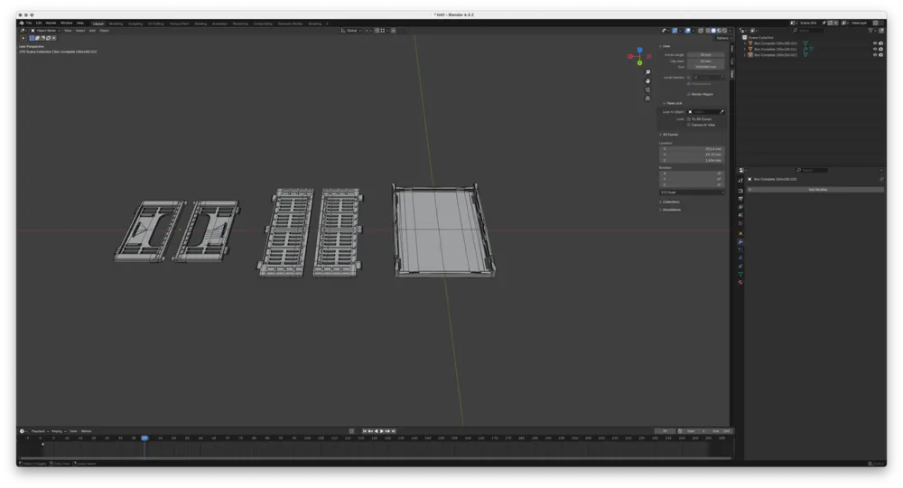Expand the Annotations panel section
Image resolution: width=903 pixels, height=488 pixels.
click(671, 210)
